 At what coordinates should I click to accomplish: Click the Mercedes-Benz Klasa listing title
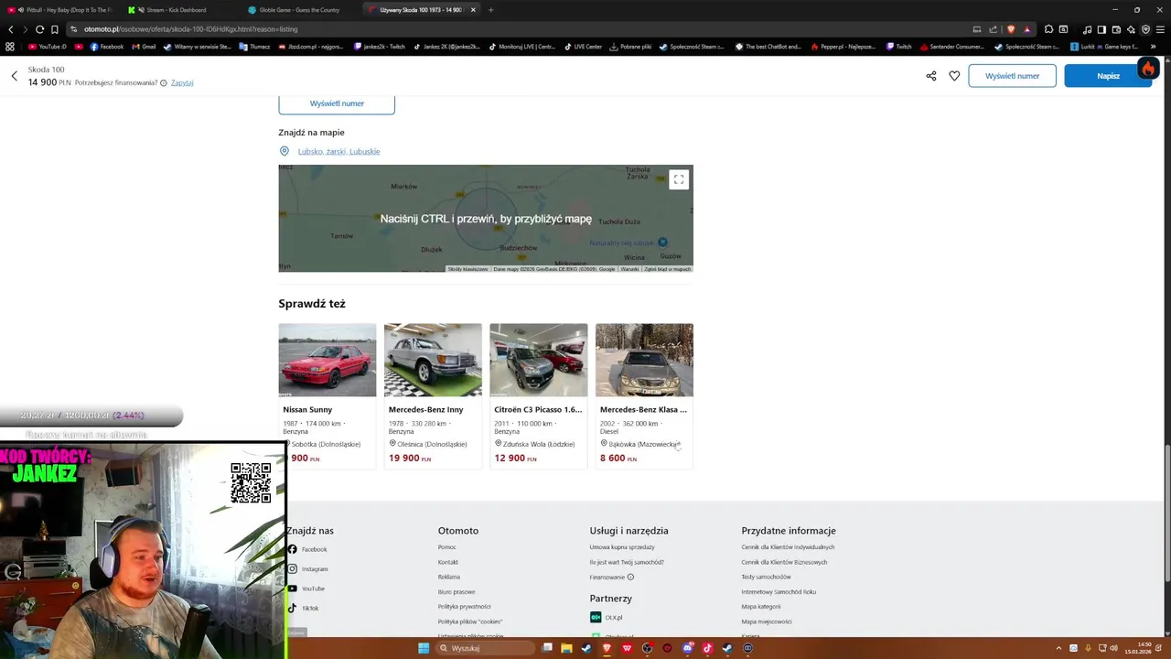click(x=643, y=409)
